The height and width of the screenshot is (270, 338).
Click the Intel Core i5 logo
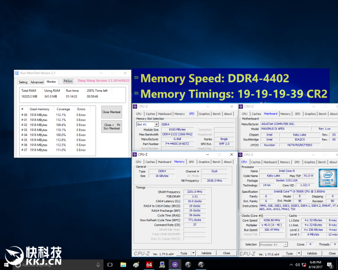327,177
